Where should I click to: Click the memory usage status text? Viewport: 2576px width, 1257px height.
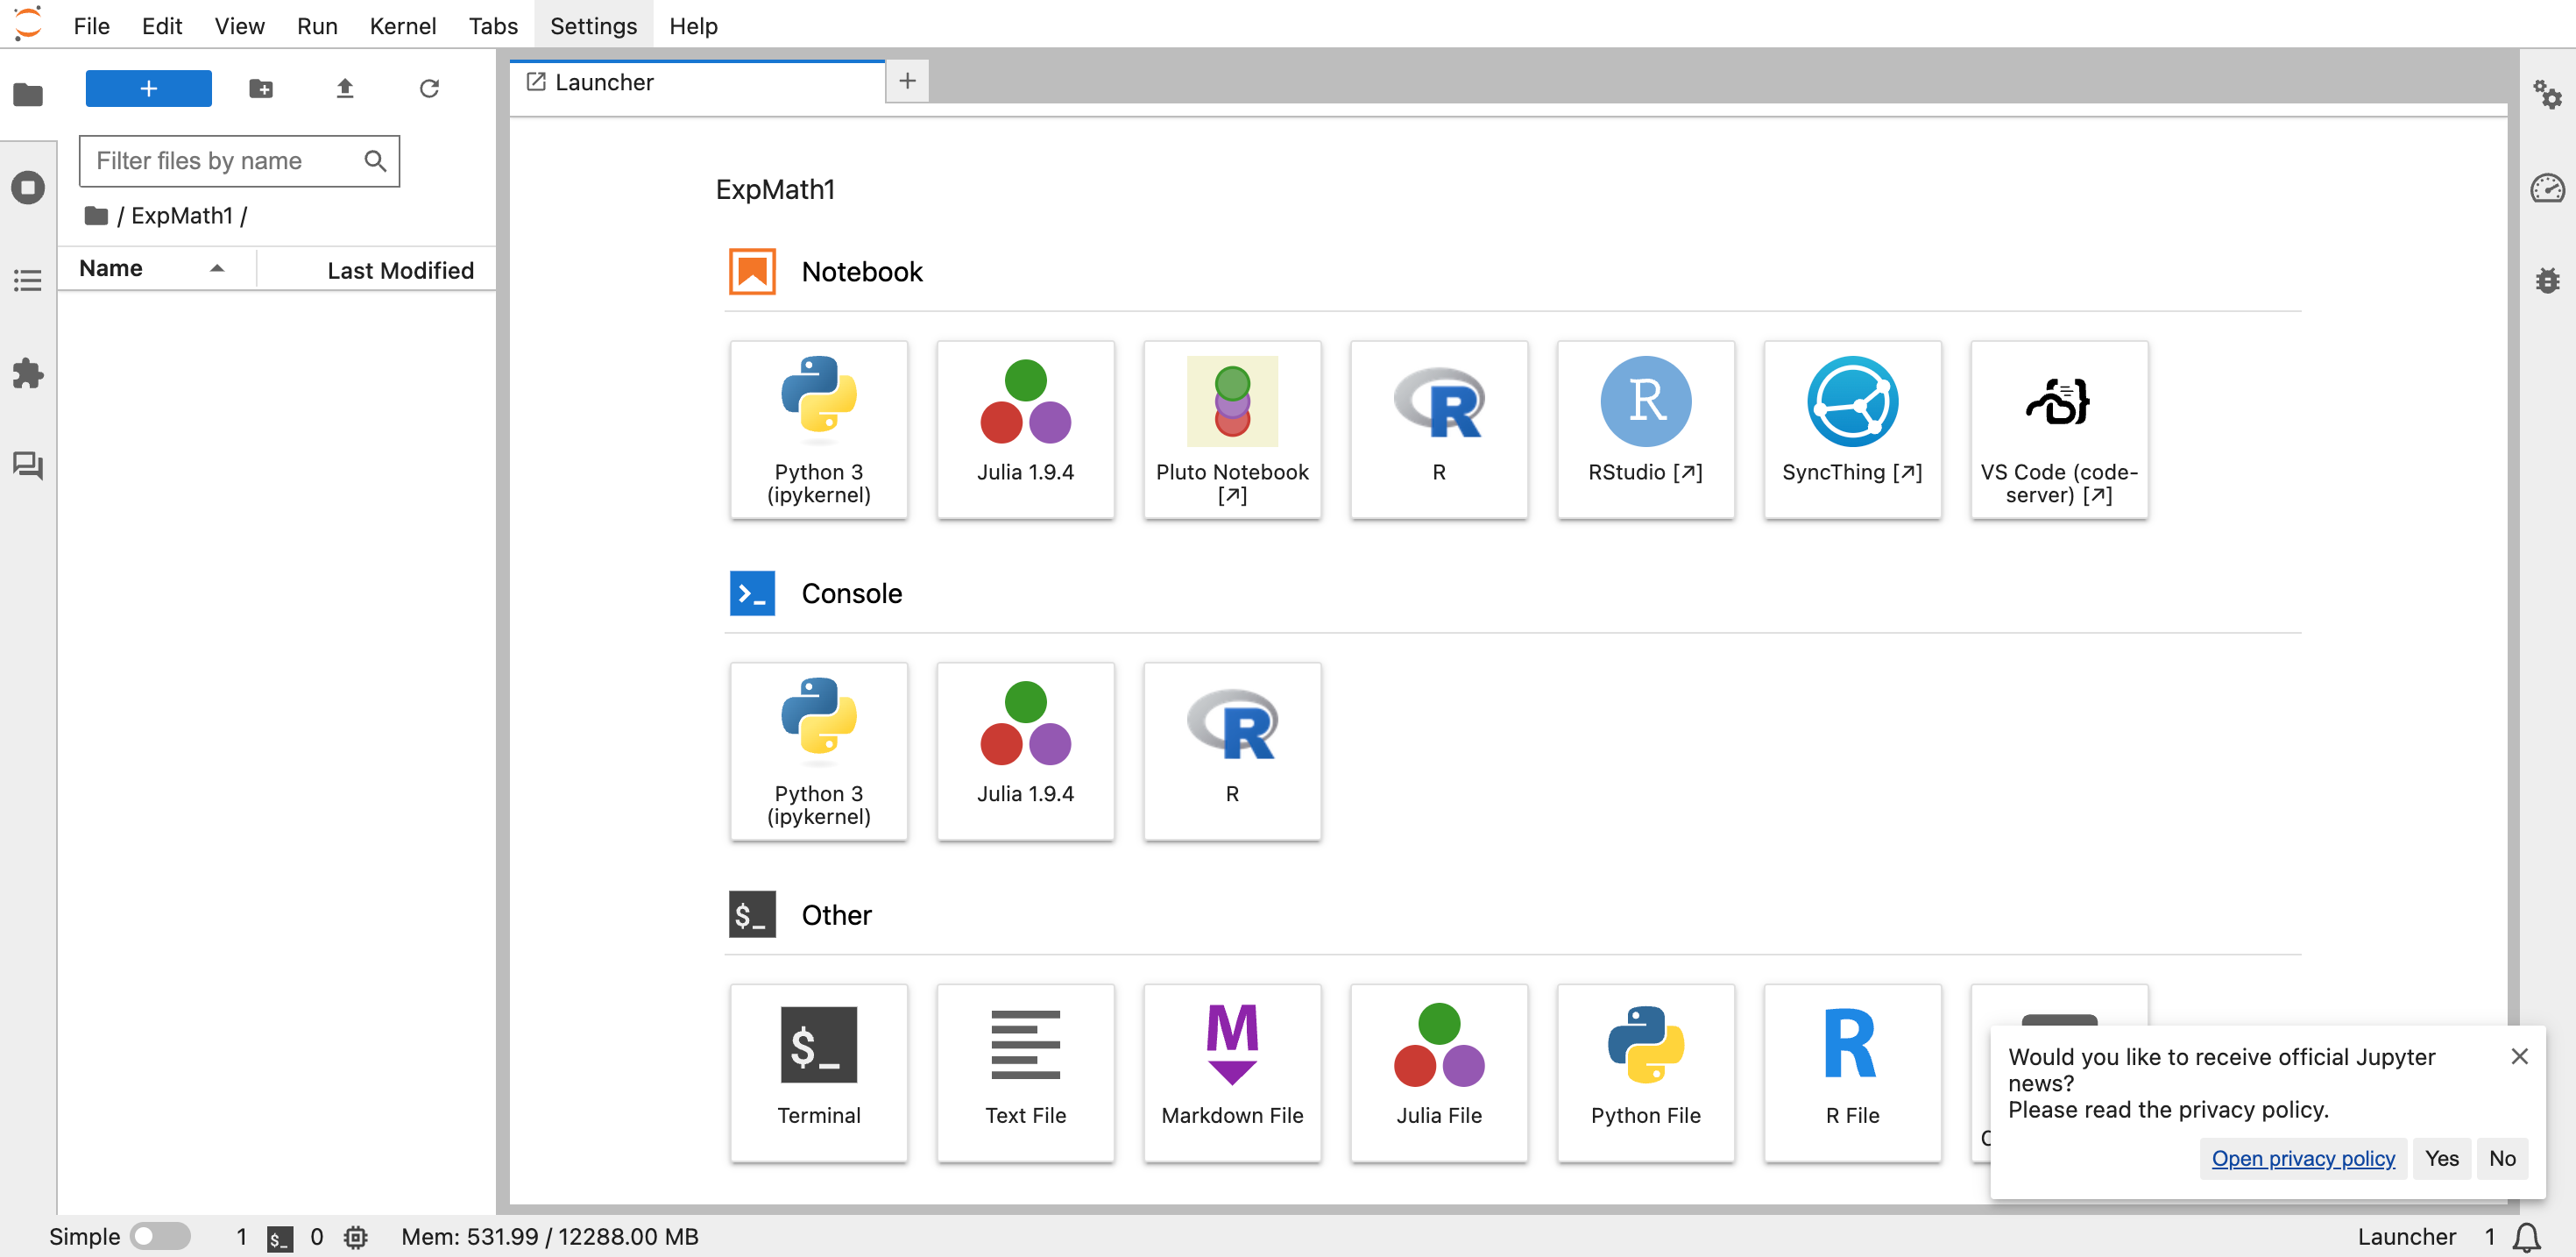pyautogui.click(x=549, y=1237)
